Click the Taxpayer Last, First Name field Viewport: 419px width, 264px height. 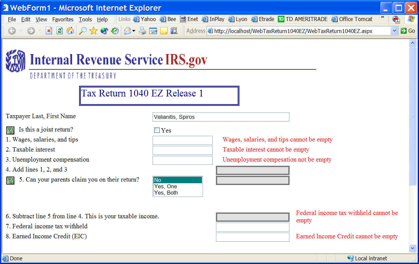coord(221,117)
